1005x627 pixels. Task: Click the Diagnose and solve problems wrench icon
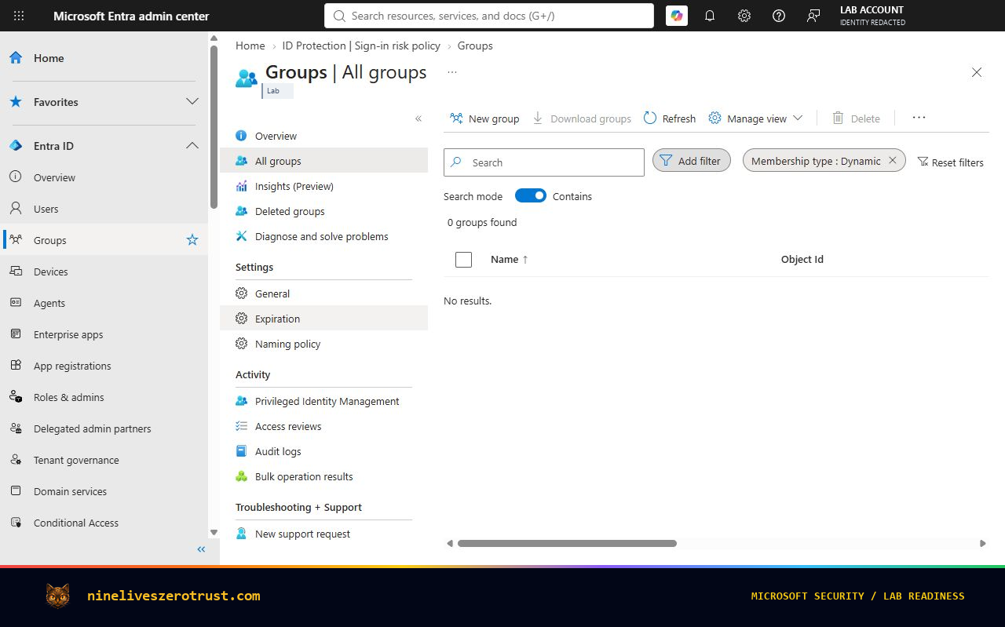click(242, 236)
